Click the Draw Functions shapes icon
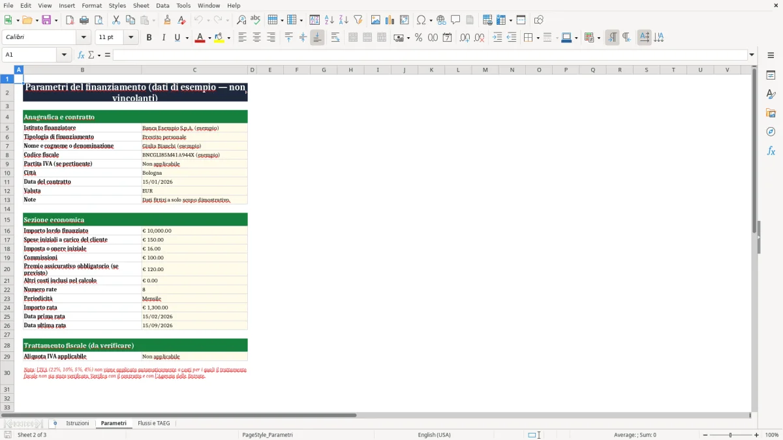This screenshot has height=440, width=783. click(539, 20)
